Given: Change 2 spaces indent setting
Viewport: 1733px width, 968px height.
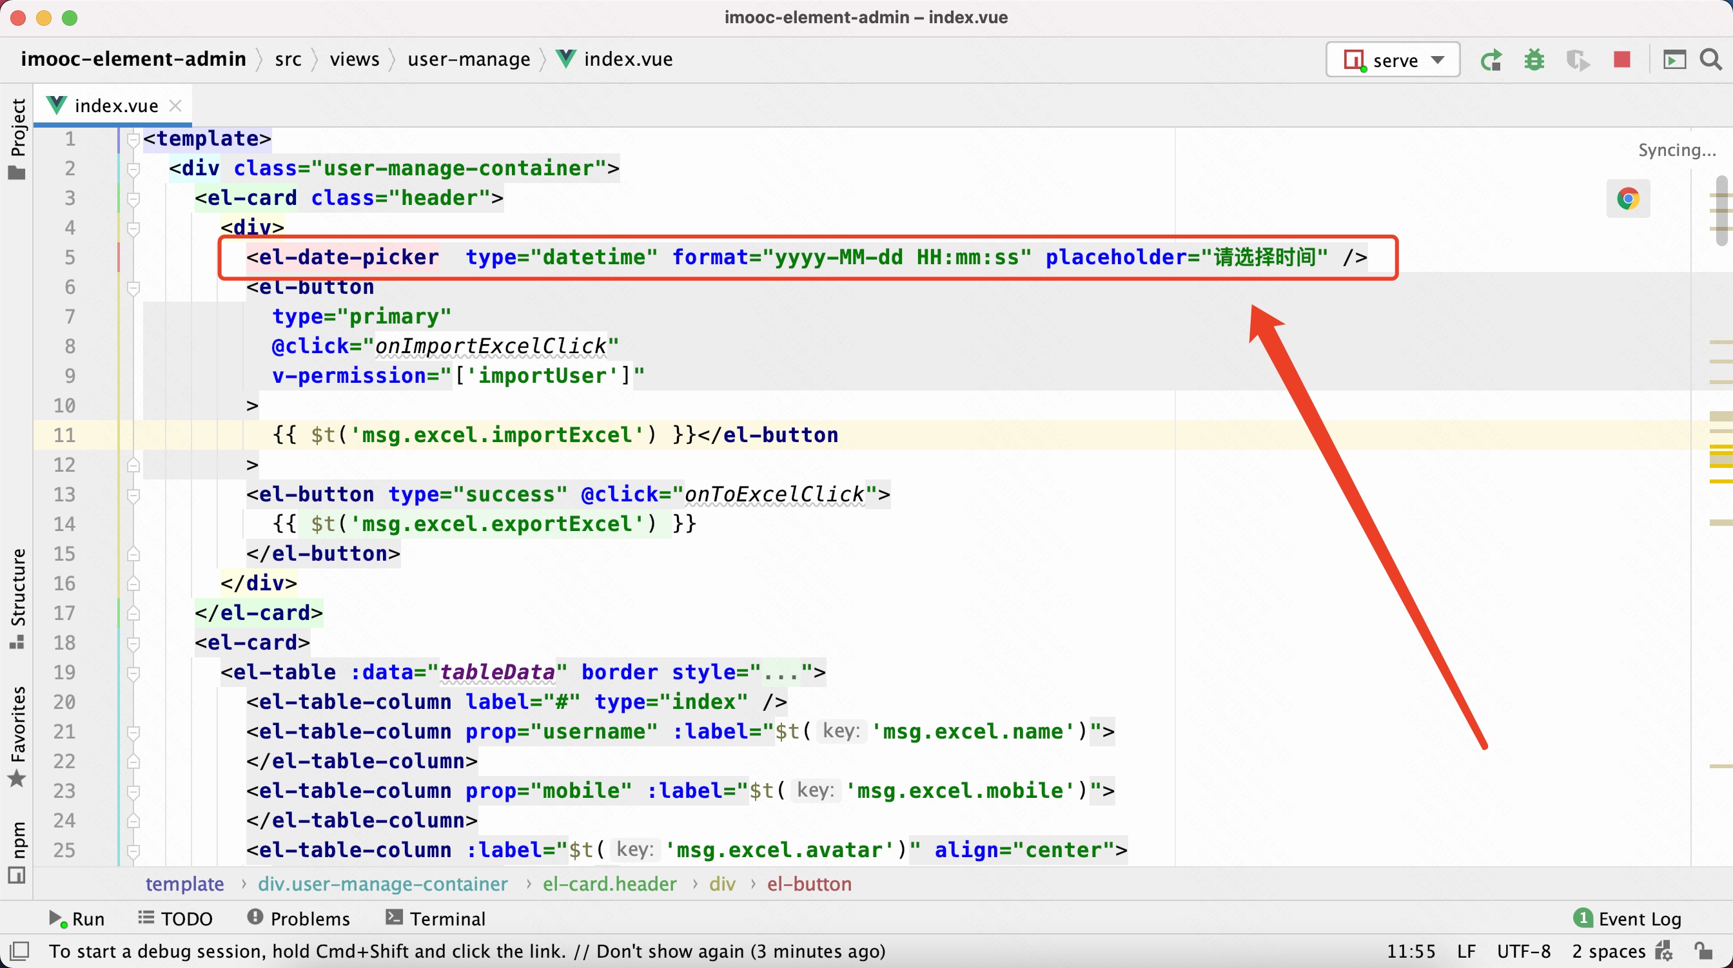Looking at the screenshot, I should coord(1609,951).
